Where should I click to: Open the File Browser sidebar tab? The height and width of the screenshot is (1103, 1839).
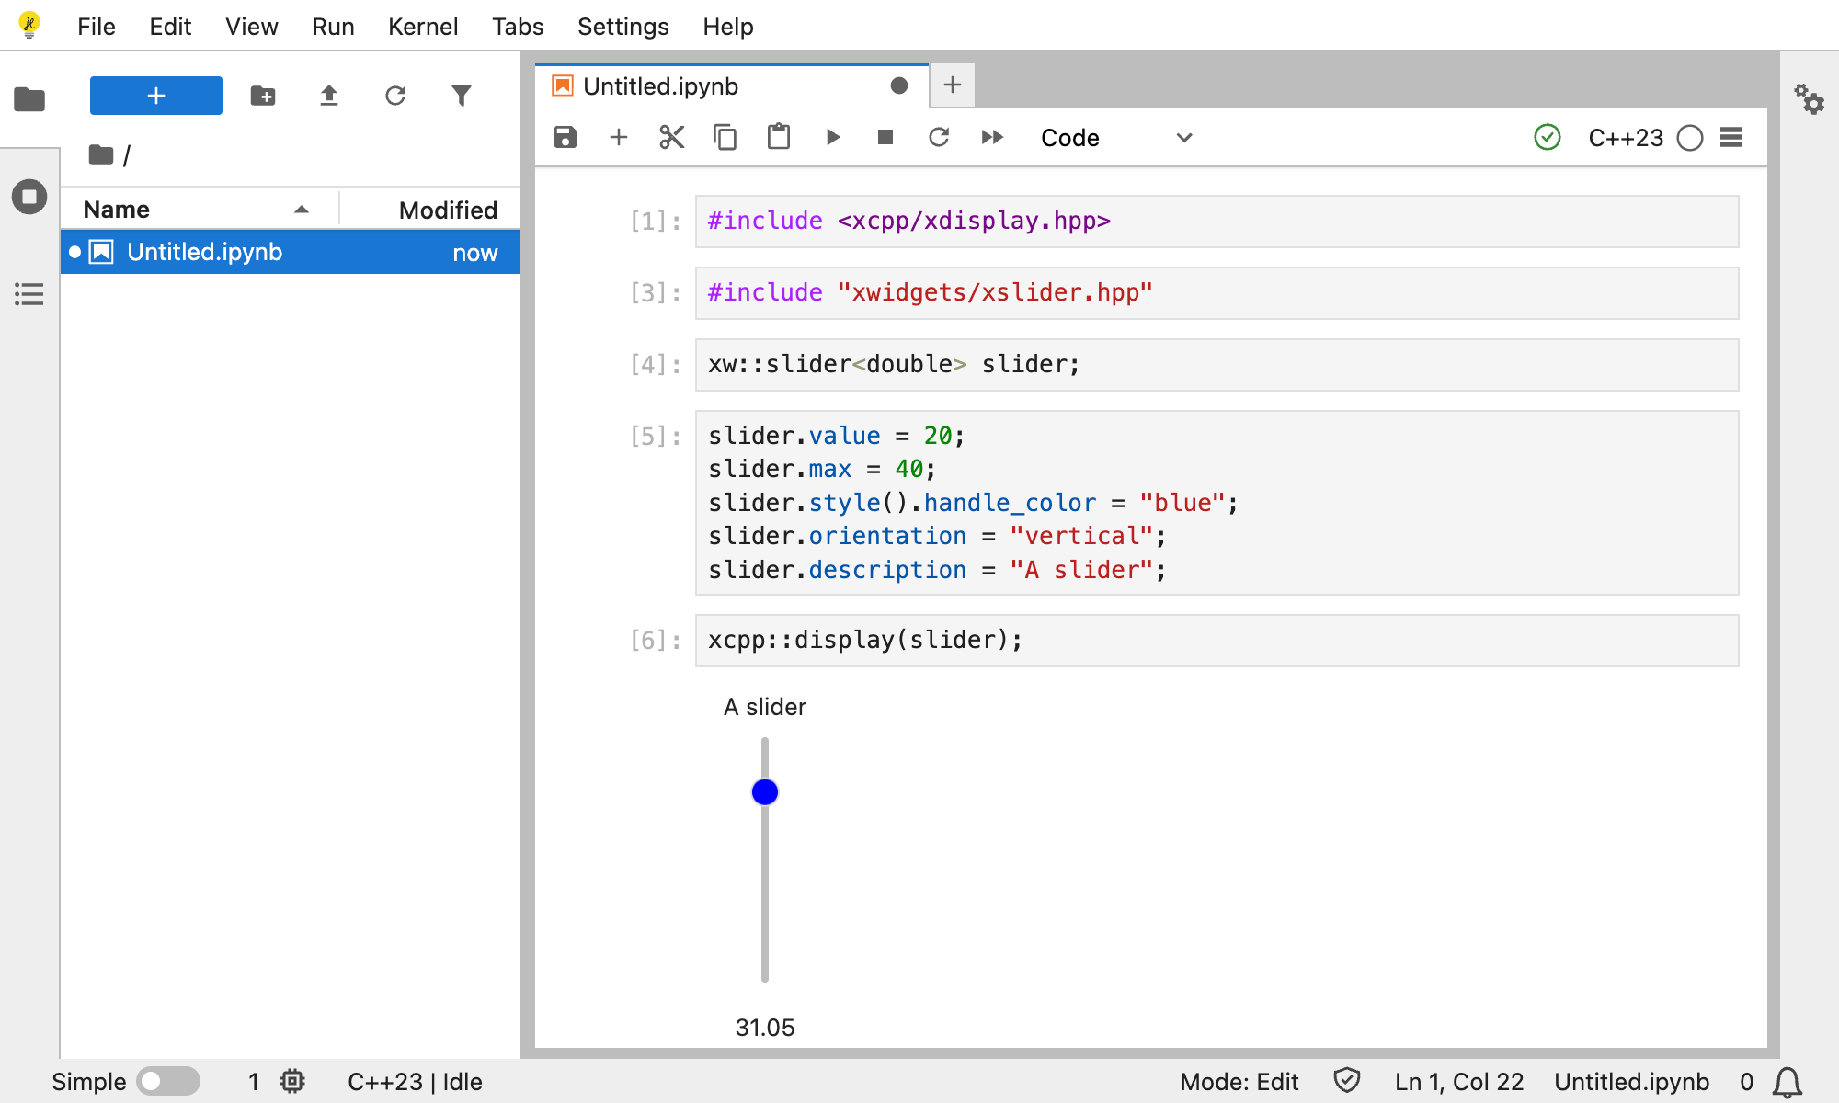pos(29,98)
